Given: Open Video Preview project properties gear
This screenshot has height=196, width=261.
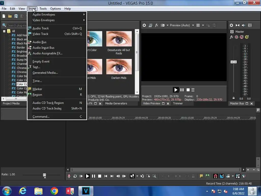Looking at the screenshot, I should pyautogui.click(x=144, y=25).
